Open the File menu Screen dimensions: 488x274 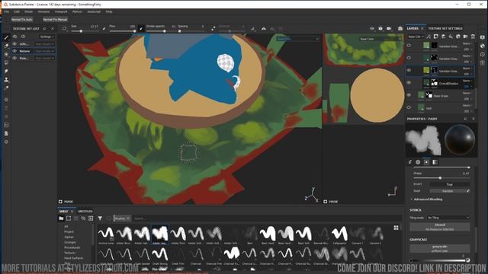pyautogui.click(x=6, y=11)
